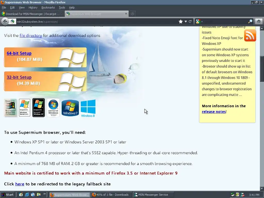The width and height of the screenshot is (264, 198).
Task: Click the MSN Messenger tray icon
Action: coord(242,195)
